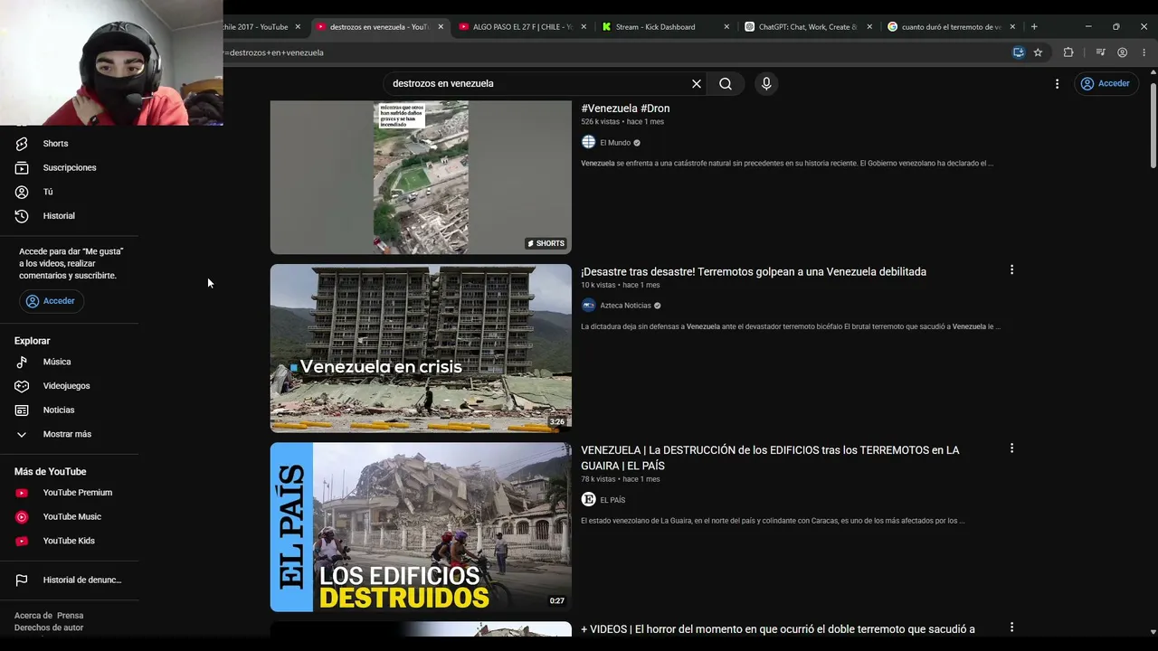Bookmark this page with the star icon

tap(1038, 52)
